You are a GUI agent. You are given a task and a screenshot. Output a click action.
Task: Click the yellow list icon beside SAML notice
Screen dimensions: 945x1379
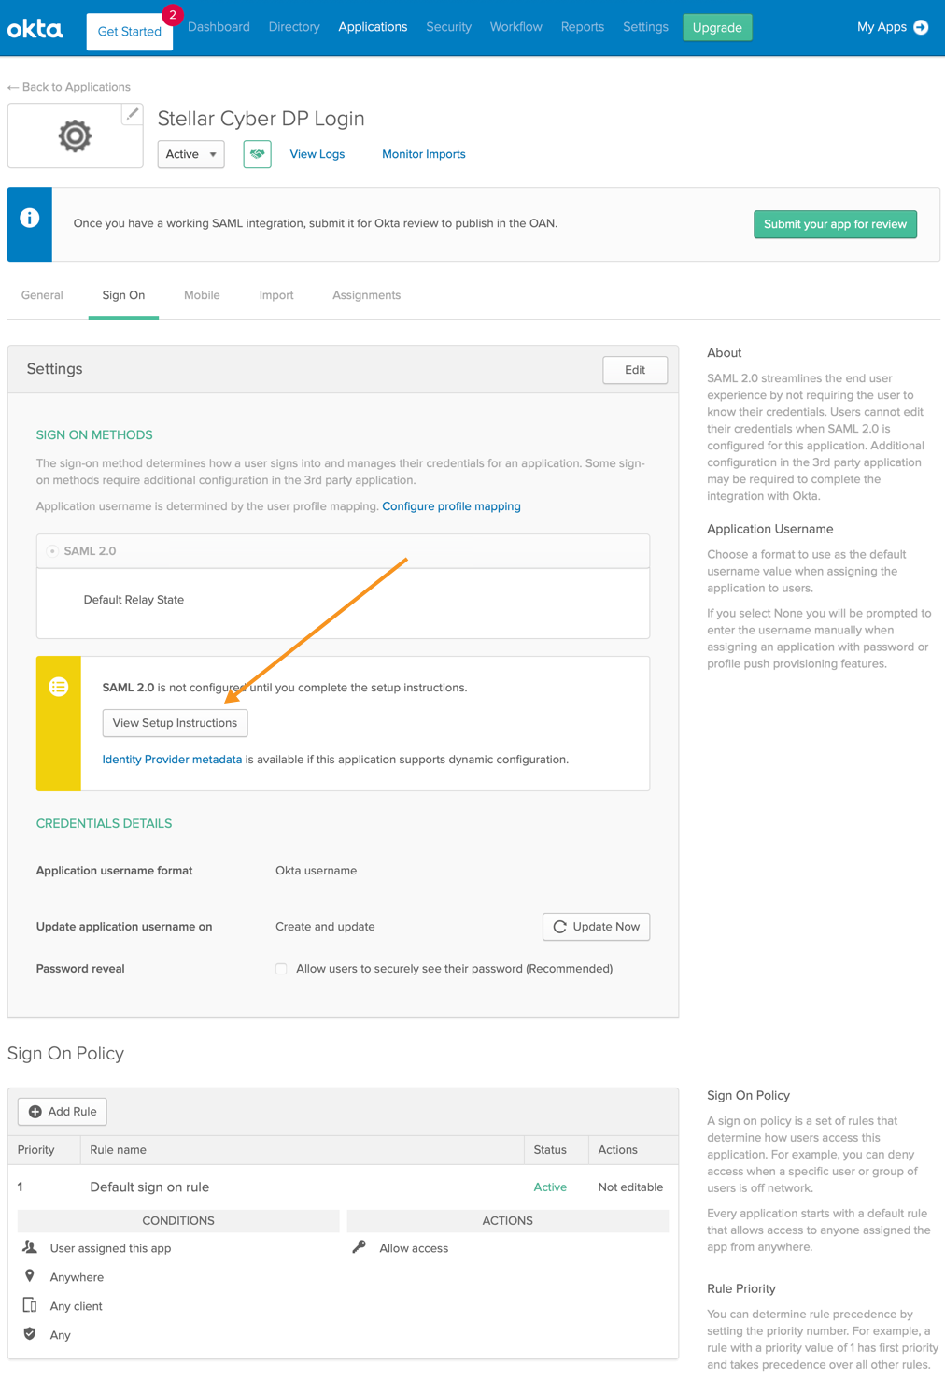point(59,688)
